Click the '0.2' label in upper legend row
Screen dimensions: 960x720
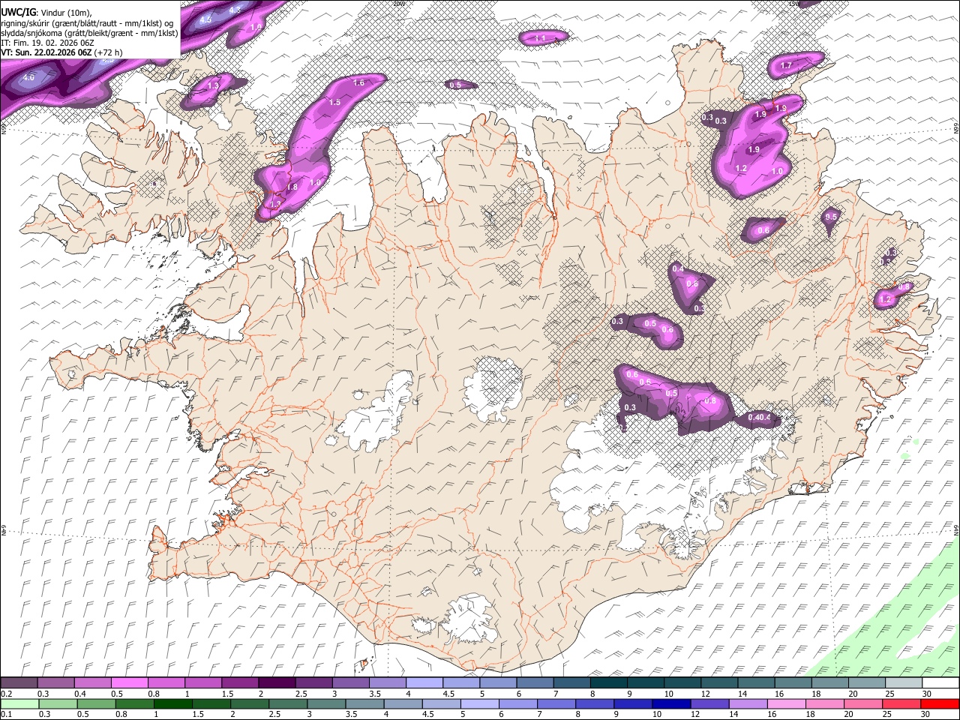6,694
